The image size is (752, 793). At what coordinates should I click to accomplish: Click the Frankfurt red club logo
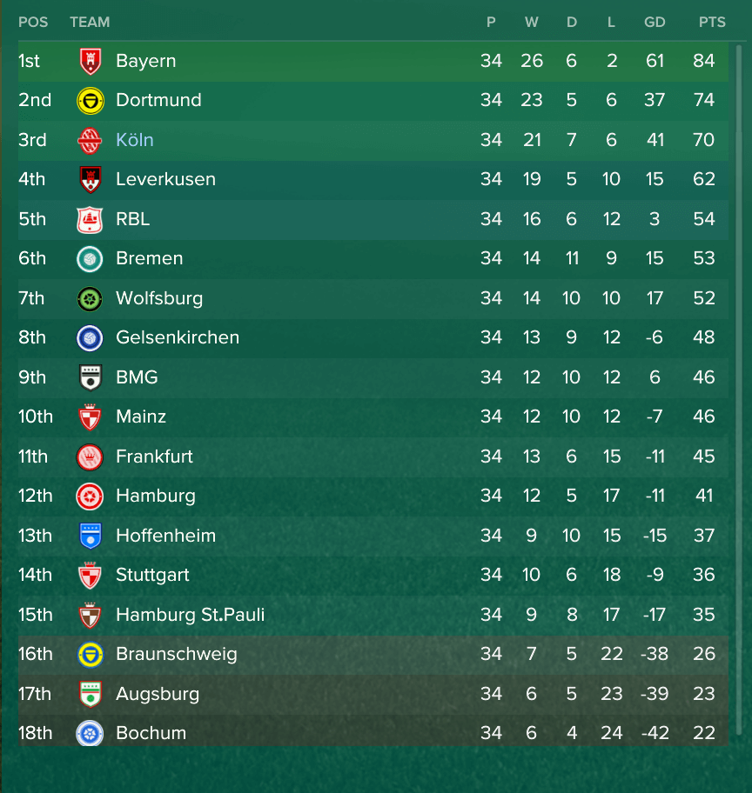coord(90,456)
